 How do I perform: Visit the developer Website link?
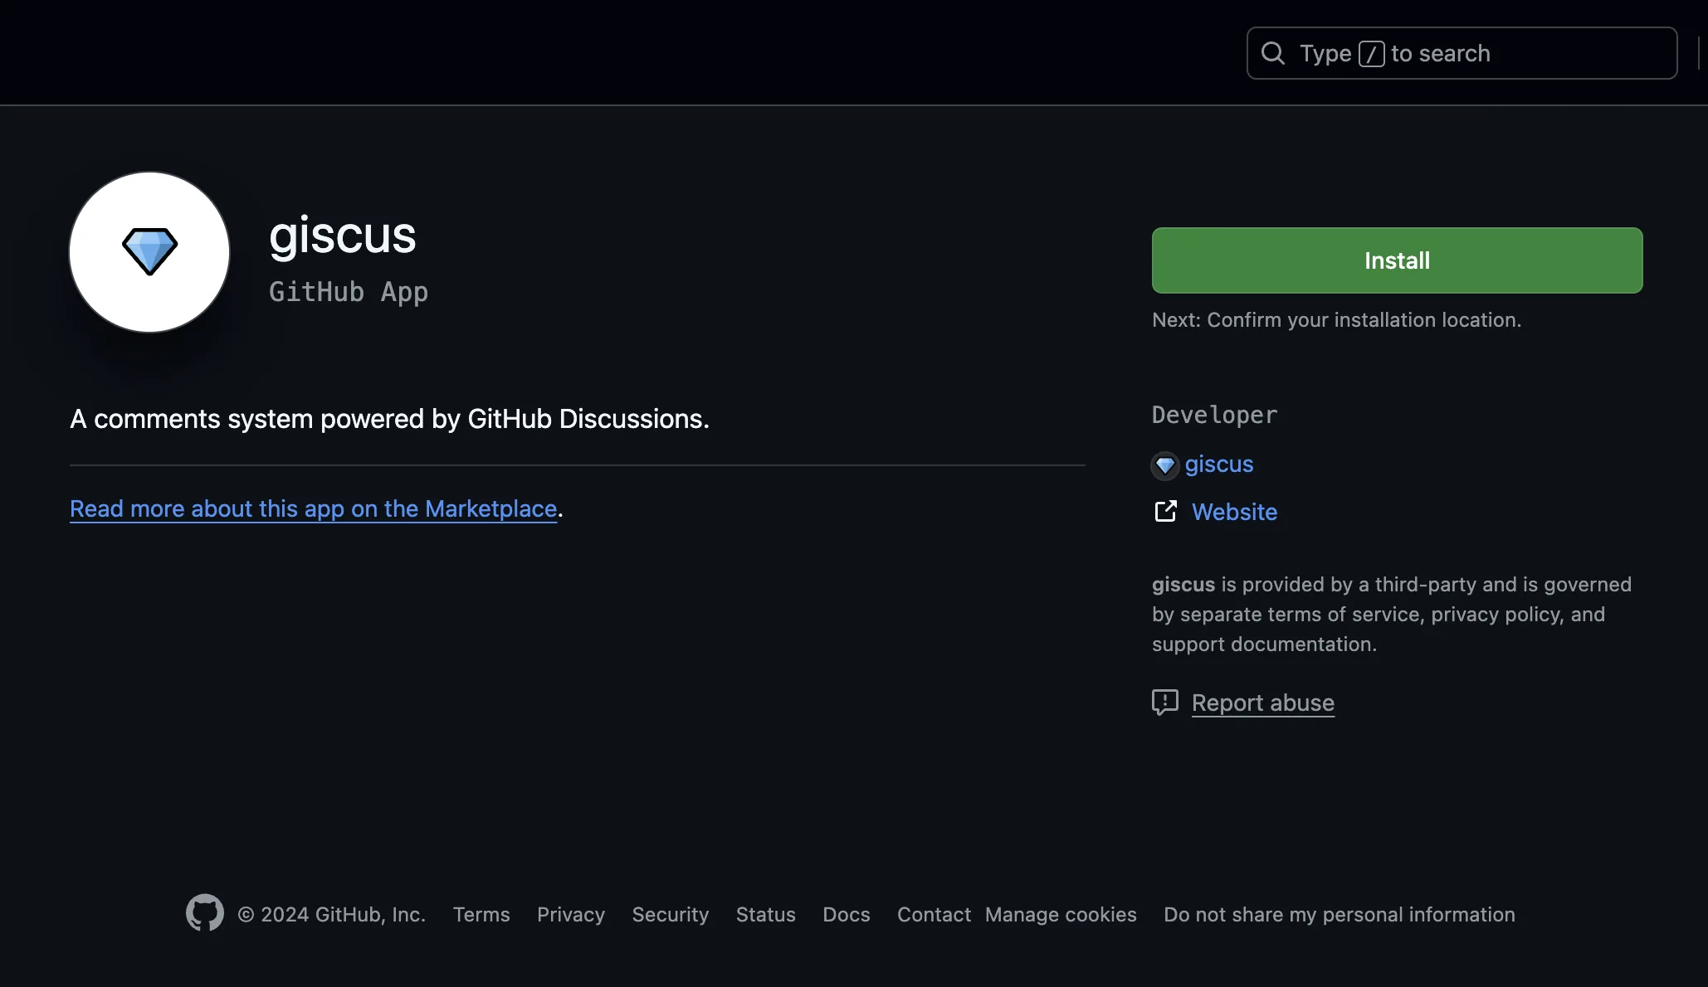(x=1234, y=512)
